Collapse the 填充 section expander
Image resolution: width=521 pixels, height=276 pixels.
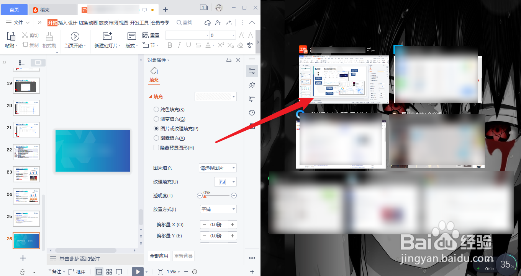[153, 96]
